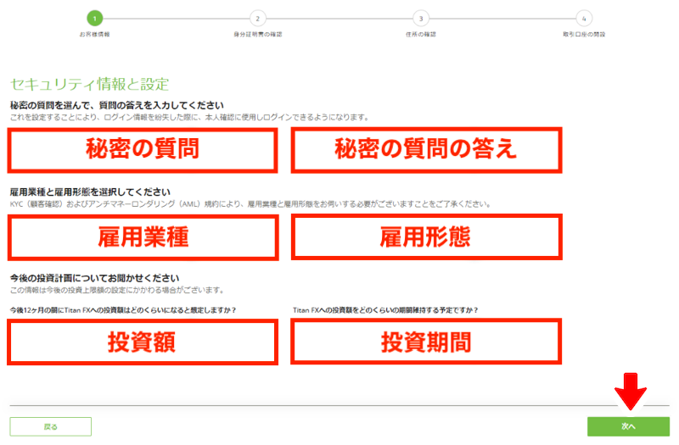Open the 雇用形態 dropdown
The image size is (679, 445).
point(427,237)
